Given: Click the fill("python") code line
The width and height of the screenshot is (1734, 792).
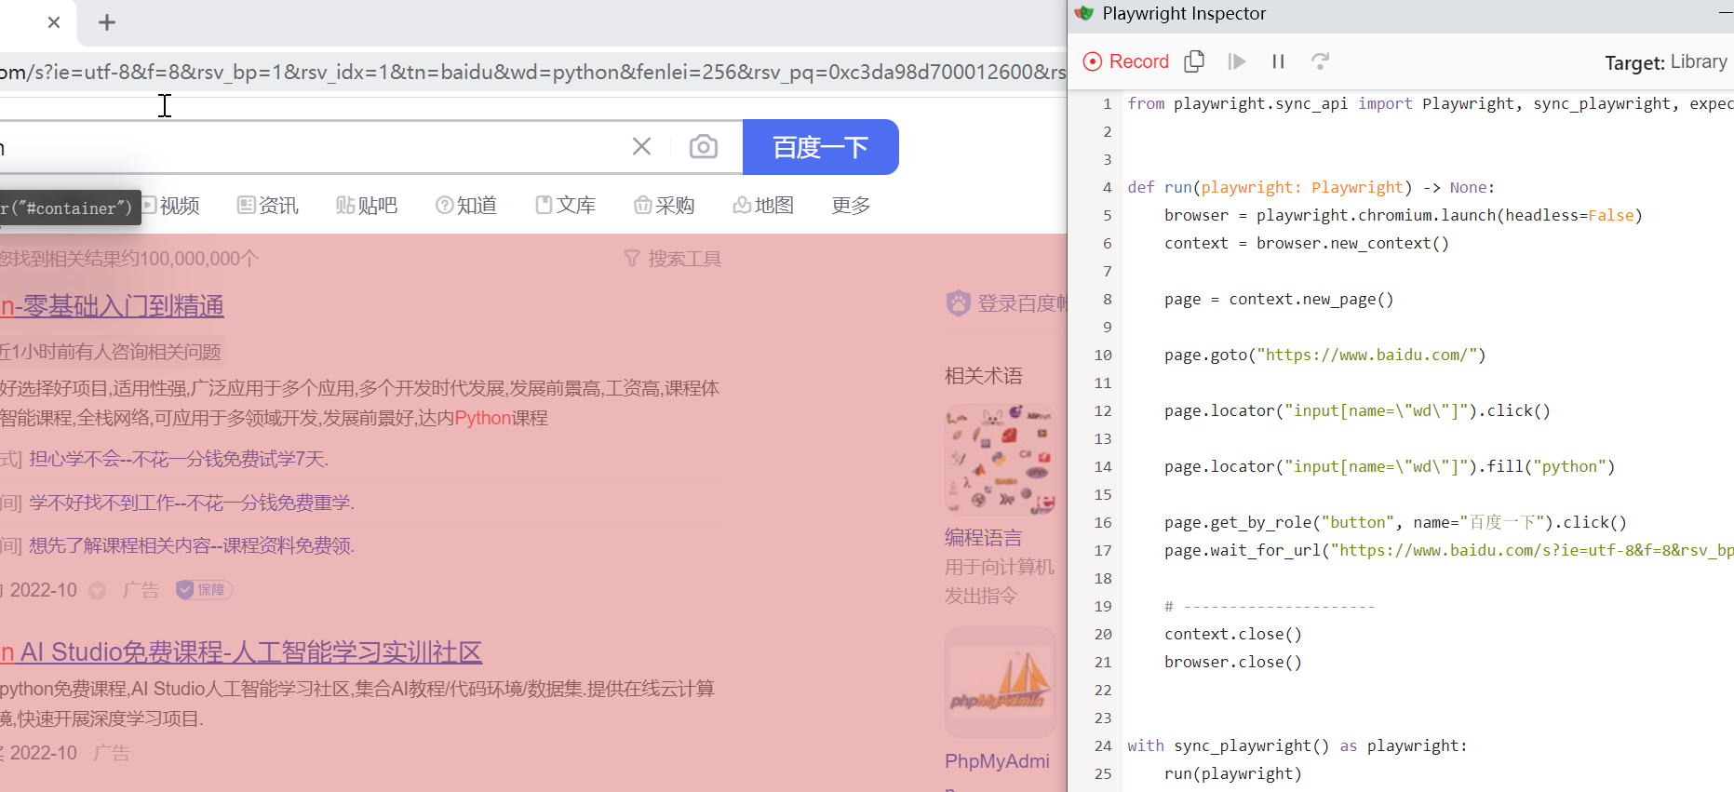Looking at the screenshot, I should [x=1390, y=466].
